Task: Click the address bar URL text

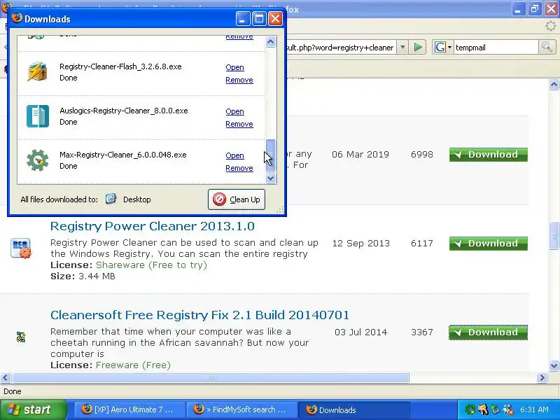Action: [x=340, y=48]
